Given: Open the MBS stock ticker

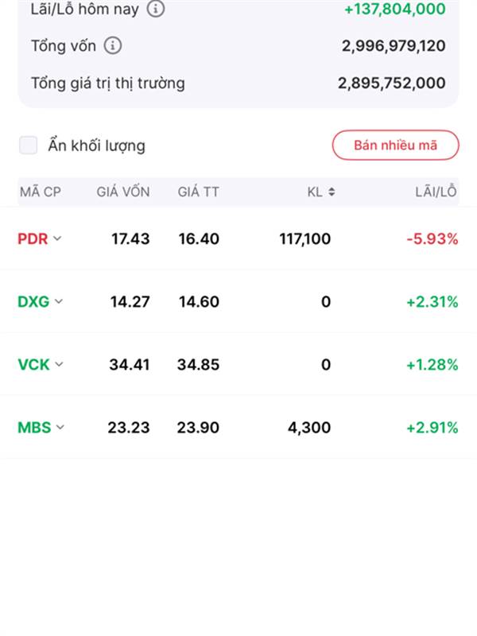Looking at the screenshot, I should pyautogui.click(x=34, y=428).
